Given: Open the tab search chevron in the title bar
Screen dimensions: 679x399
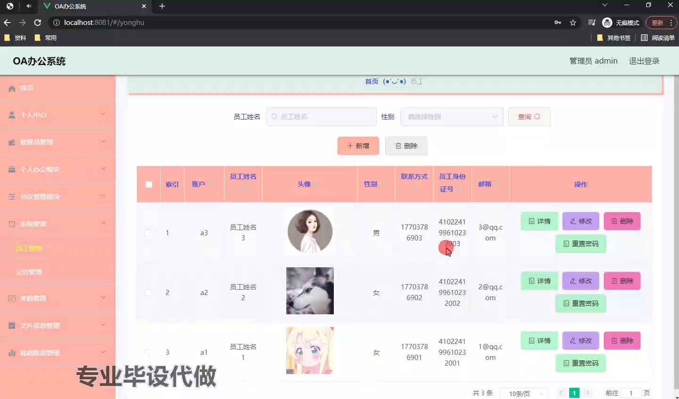Looking at the screenshot, I should [604, 5].
